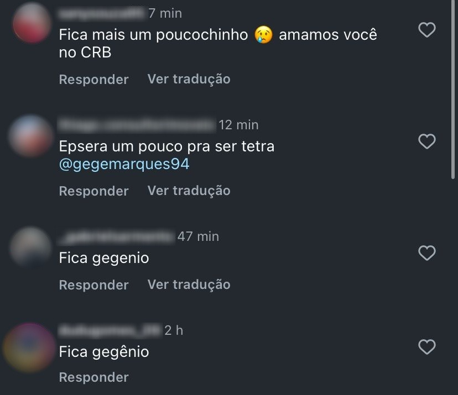This screenshot has height=395, width=458.
Task: Click the comments scrollbar on the right edge
Action: coord(454,88)
